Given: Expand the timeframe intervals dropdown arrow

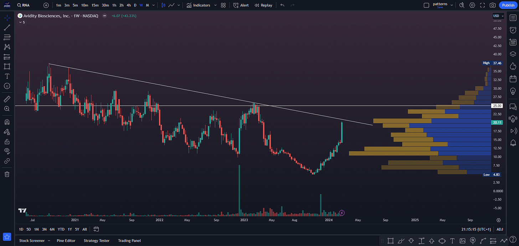Looking at the screenshot, I should point(153,5).
